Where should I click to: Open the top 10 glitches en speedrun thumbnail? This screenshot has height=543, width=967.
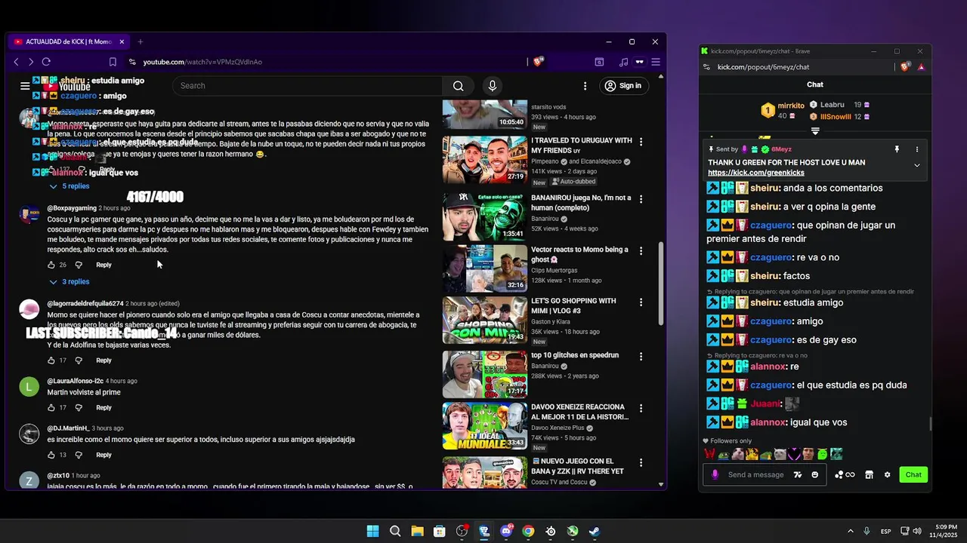coord(485,374)
